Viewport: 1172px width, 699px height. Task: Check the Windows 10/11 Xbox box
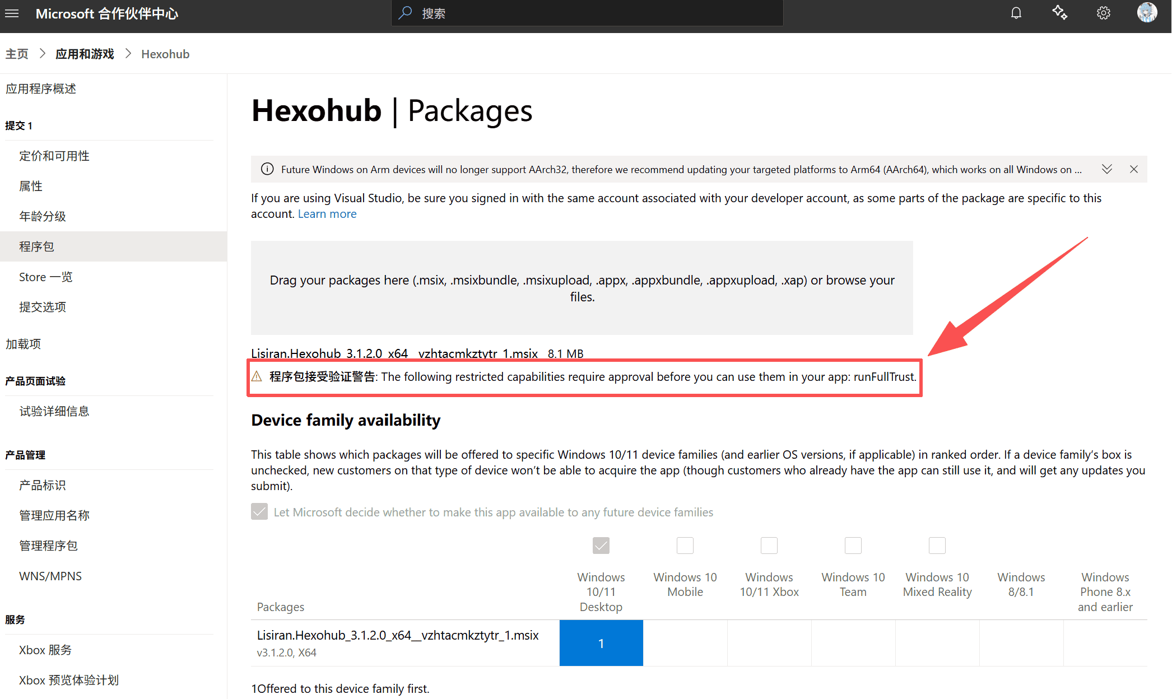pyautogui.click(x=769, y=546)
